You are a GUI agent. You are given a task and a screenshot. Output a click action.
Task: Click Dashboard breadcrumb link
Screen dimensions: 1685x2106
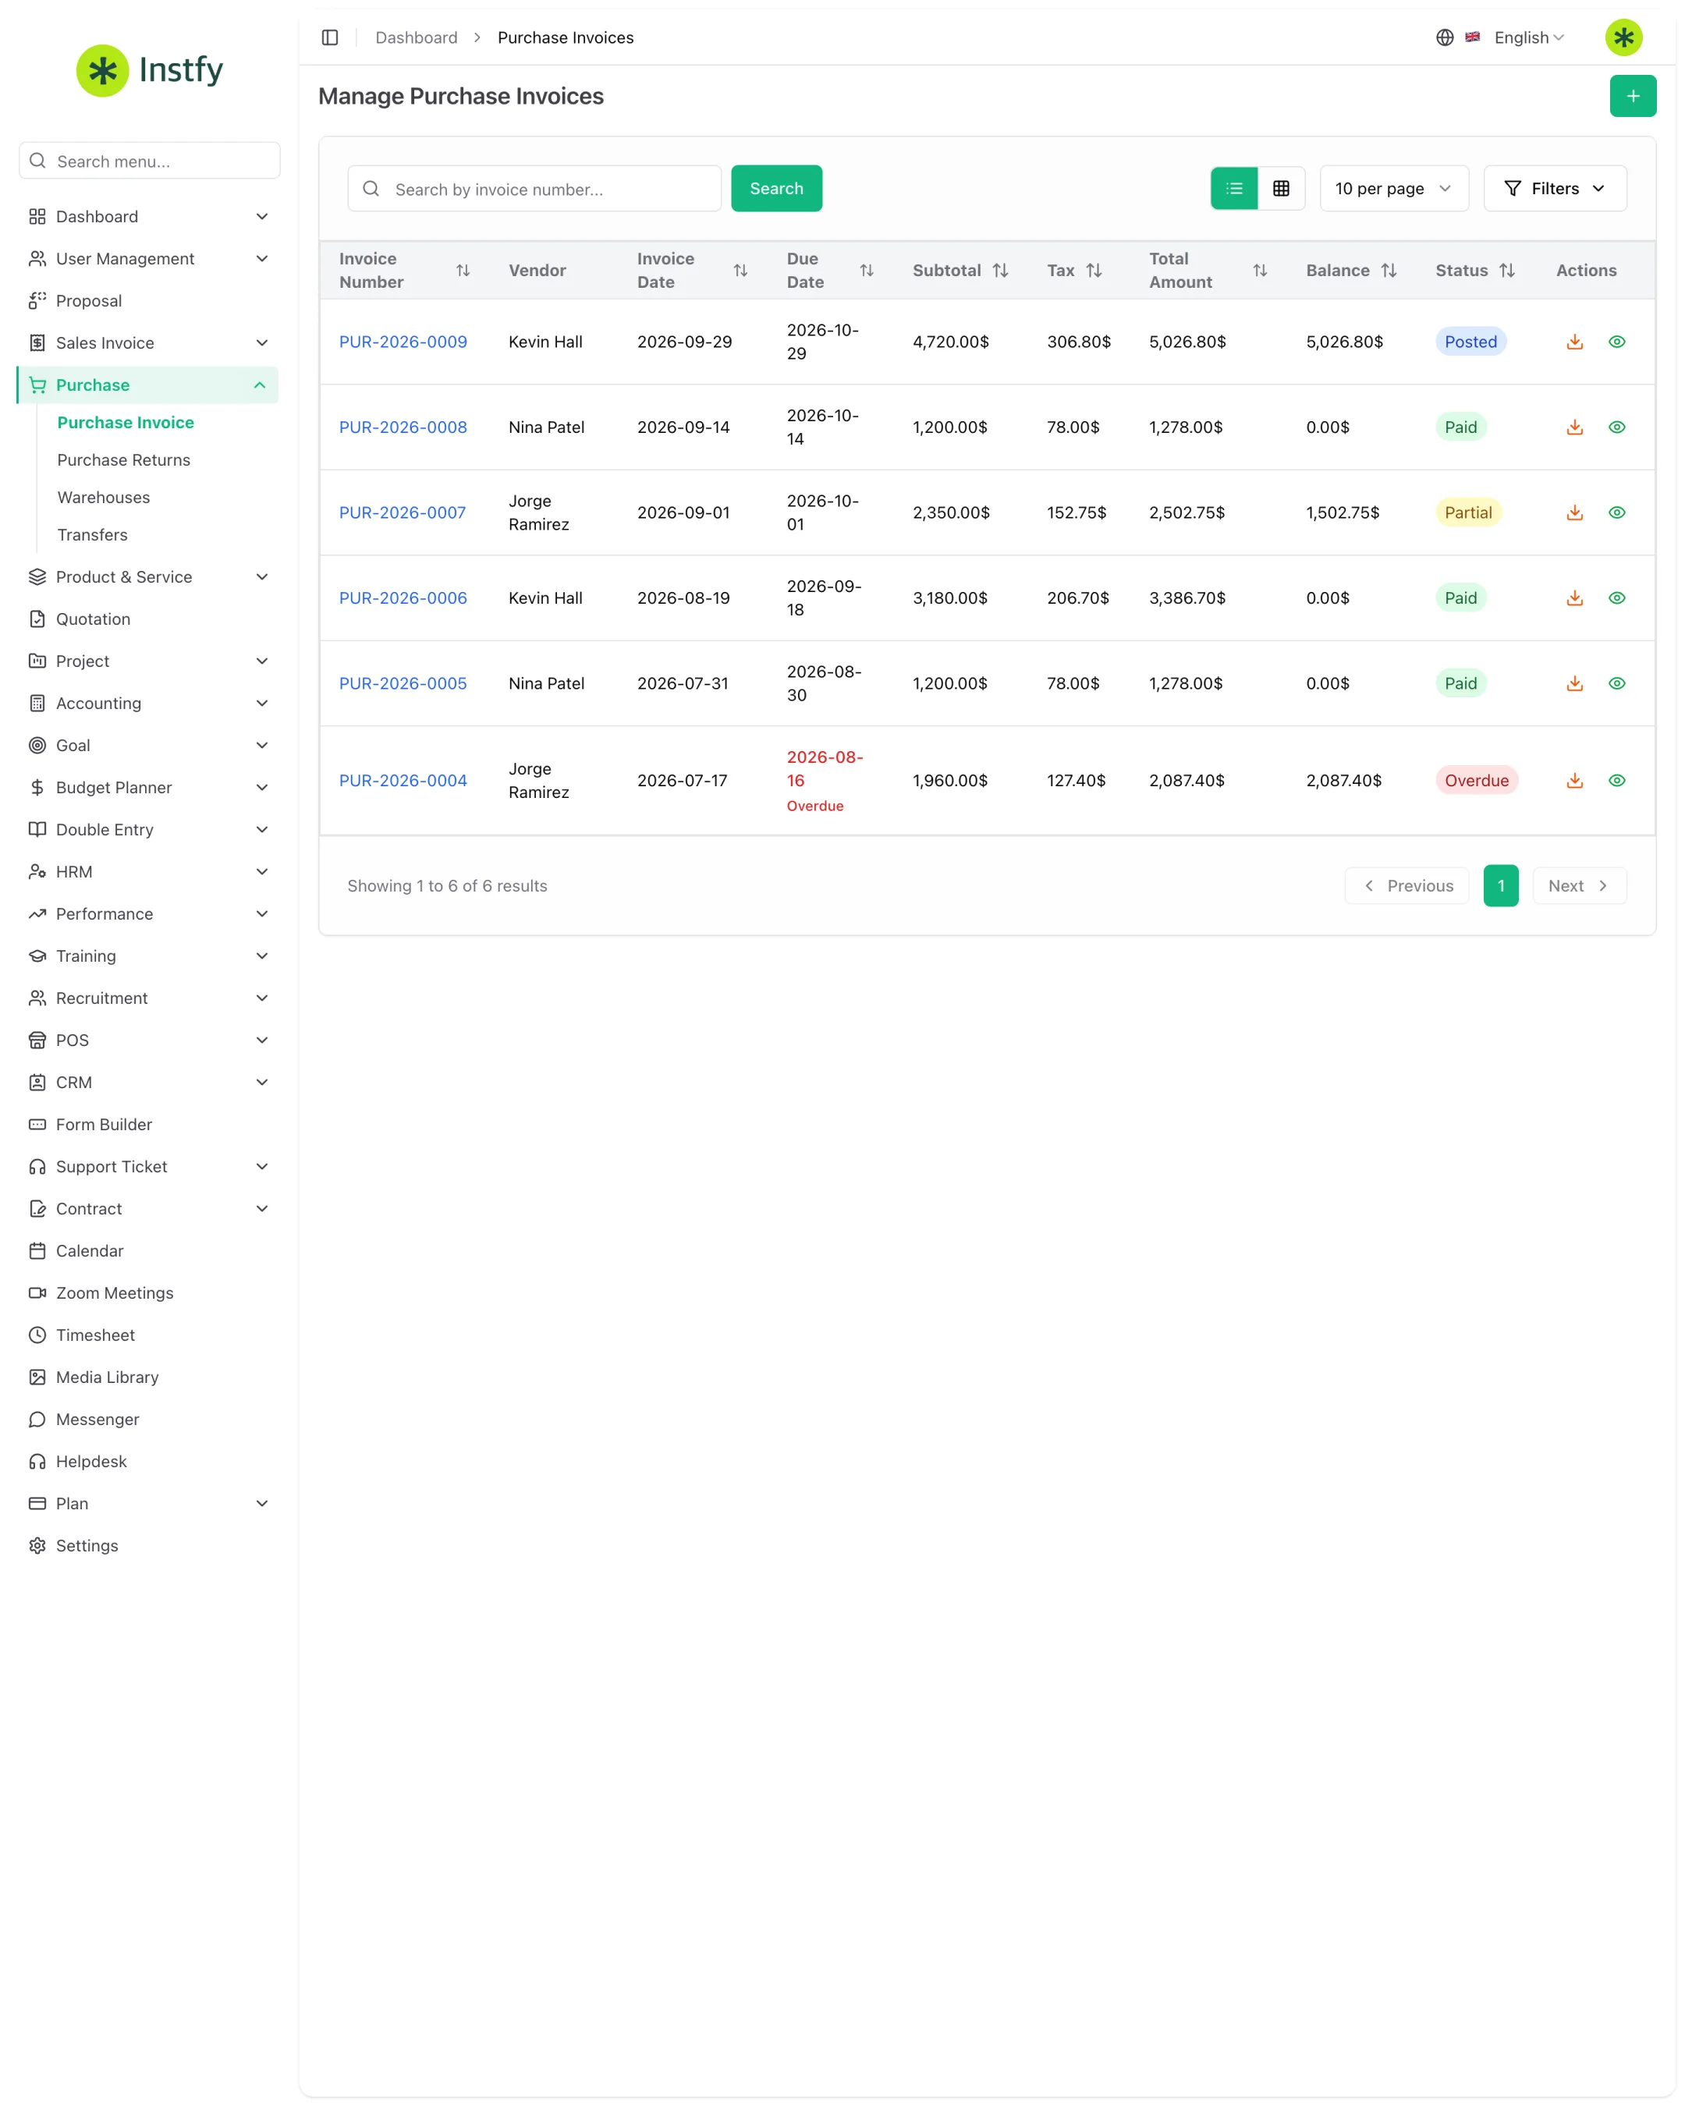(x=416, y=37)
